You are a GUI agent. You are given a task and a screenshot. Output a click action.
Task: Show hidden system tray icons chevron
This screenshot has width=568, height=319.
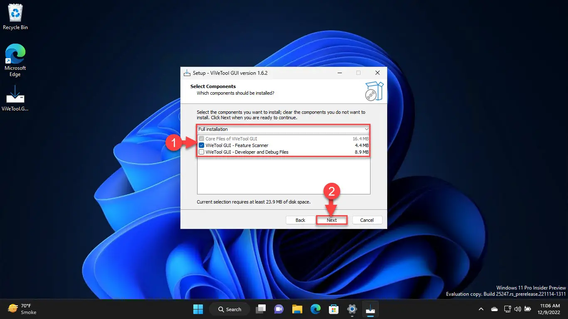481,309
